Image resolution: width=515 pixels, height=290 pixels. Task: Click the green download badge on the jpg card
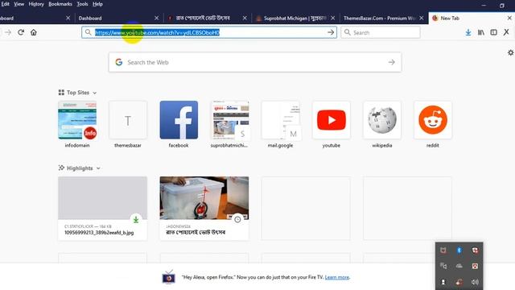pos(136,220)
